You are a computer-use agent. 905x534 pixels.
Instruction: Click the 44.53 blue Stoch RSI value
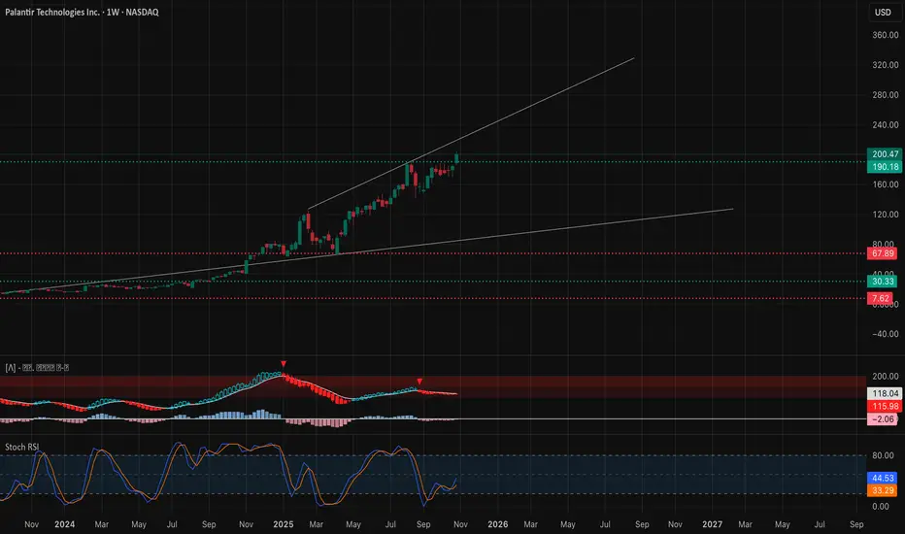[883, 478]
